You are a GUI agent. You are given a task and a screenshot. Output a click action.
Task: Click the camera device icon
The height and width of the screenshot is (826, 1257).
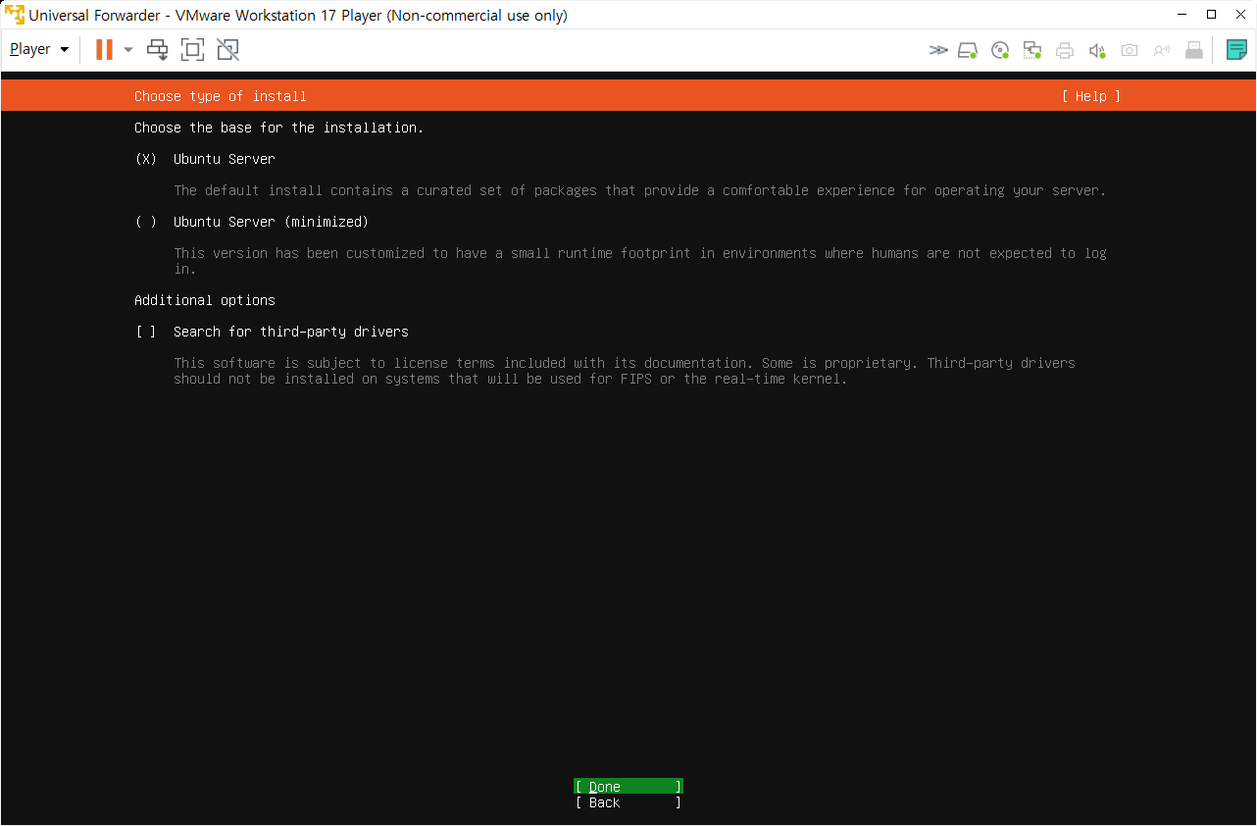[1130, 50]
